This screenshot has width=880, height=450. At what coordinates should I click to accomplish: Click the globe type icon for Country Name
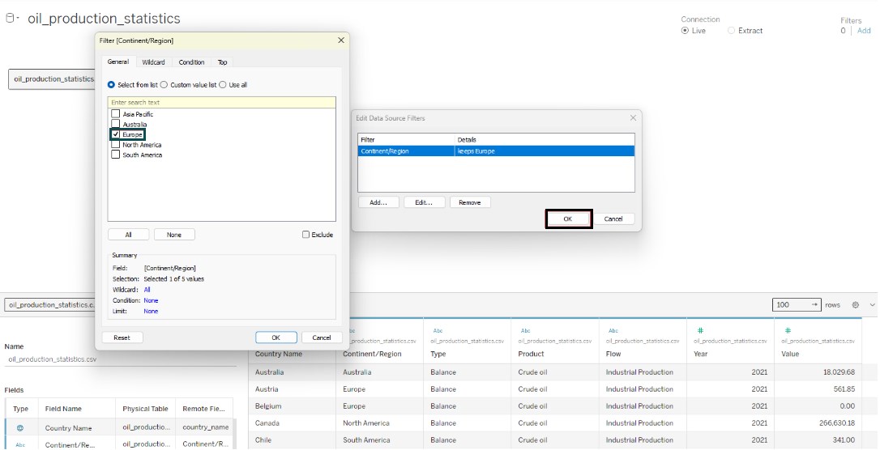click(x=20, y=427)
